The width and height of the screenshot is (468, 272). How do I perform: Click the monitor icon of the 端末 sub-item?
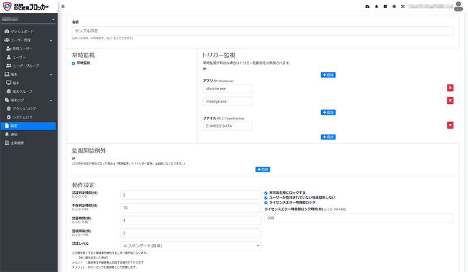tap(9, 83)
